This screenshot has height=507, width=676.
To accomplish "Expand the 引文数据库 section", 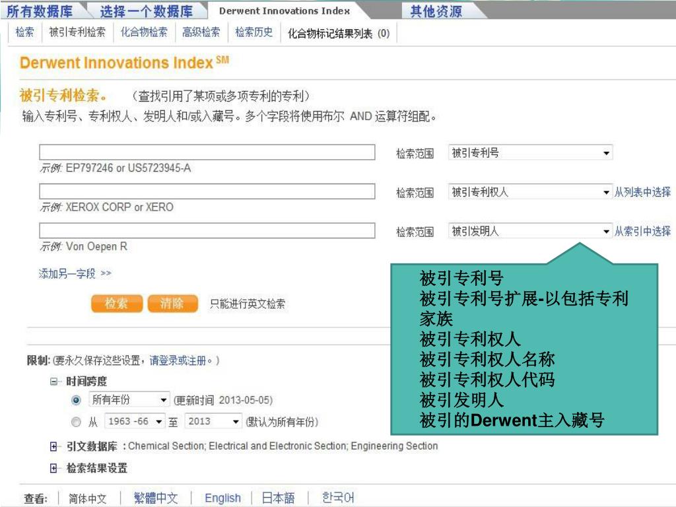I will (x=53, y=447).
